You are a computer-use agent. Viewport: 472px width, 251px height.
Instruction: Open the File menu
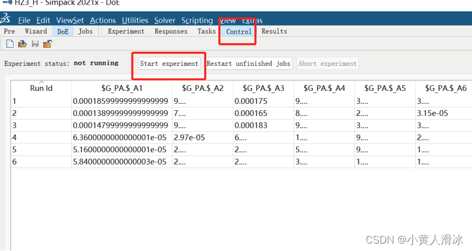click(24, 20)
